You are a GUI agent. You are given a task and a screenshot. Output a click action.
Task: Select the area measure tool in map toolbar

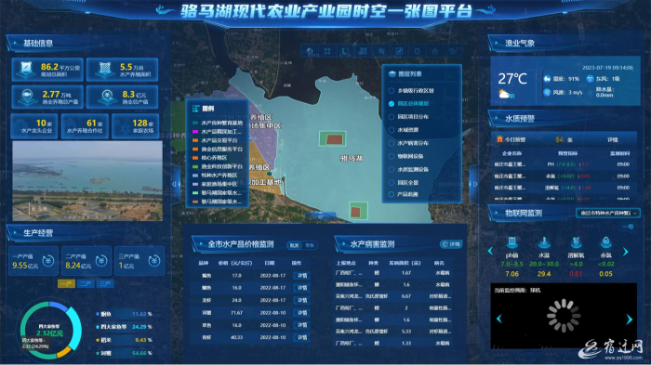pyautogui.click(x=345, y=51)
